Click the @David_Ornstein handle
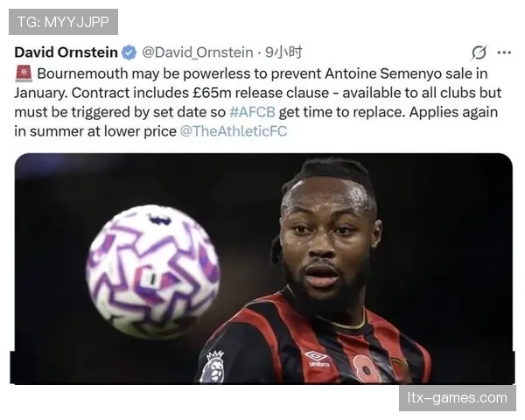 [198, 52]
